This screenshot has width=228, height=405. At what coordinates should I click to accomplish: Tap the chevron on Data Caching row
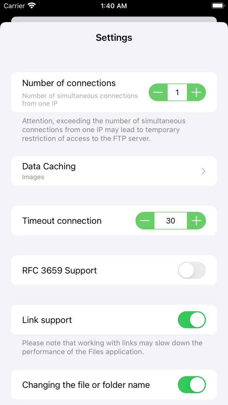tap(203, 171)
